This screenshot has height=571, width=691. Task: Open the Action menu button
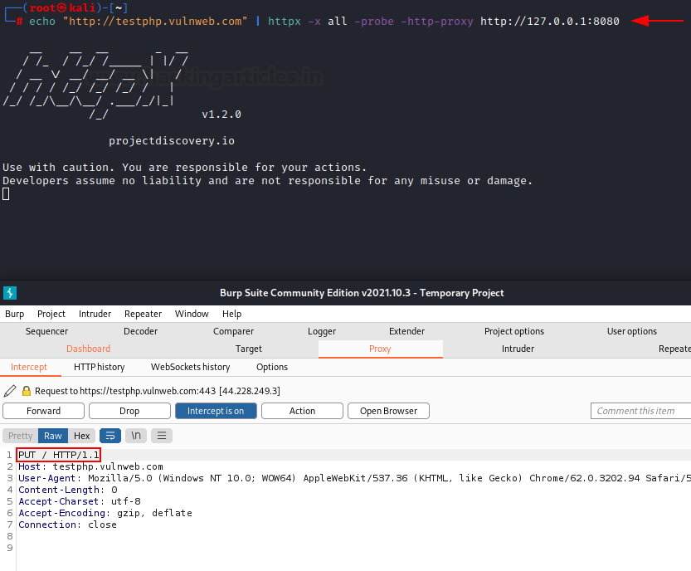[302, 411]
